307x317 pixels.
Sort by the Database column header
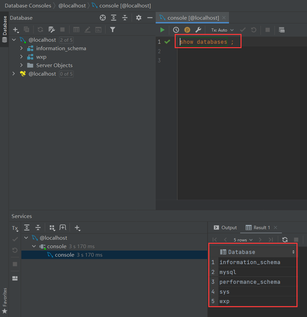pyautogui.click(x=242, y=252)
